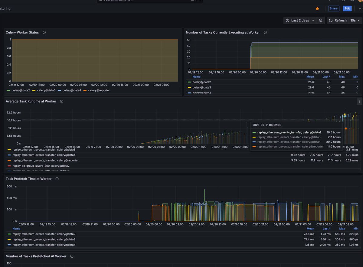Select the 19.6 hours tooltip value
This screenshot has width=363, height=267.
pyautogui.click(x=334, y=132)
